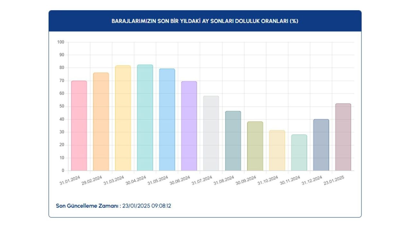The image size is (411, 231).
Task: Click the y-axis value 0
Action: 63,171
